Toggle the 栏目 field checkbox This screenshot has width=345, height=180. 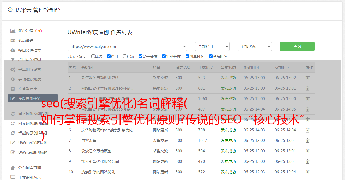click(x=109, y=56)
